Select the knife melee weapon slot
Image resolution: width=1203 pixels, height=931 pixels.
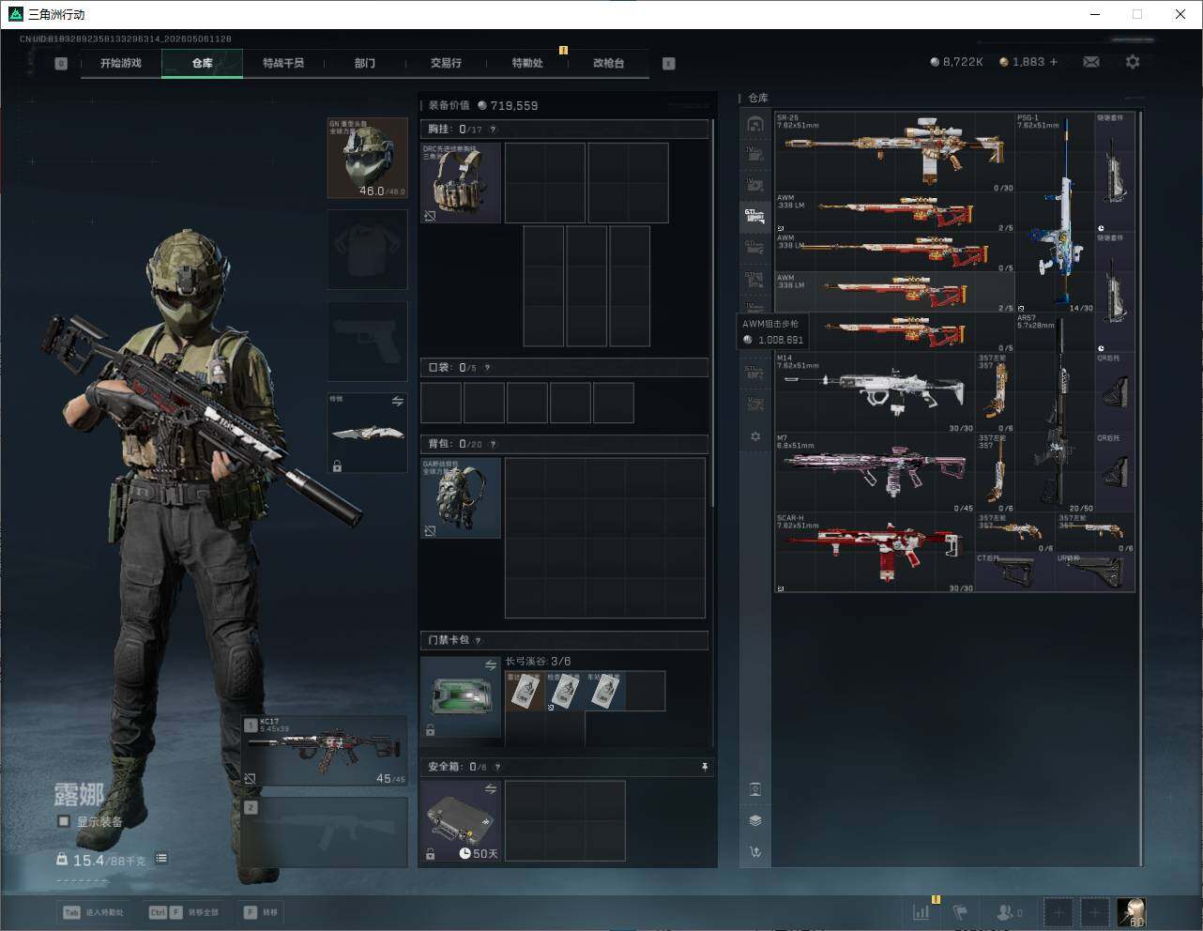point(367,434)
